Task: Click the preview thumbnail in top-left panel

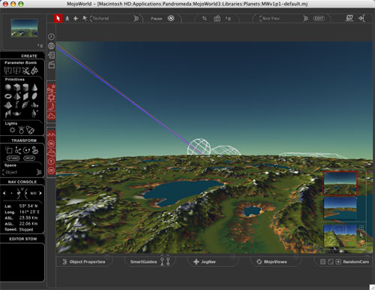Action: pyautogui.click(x=24, y=28)
